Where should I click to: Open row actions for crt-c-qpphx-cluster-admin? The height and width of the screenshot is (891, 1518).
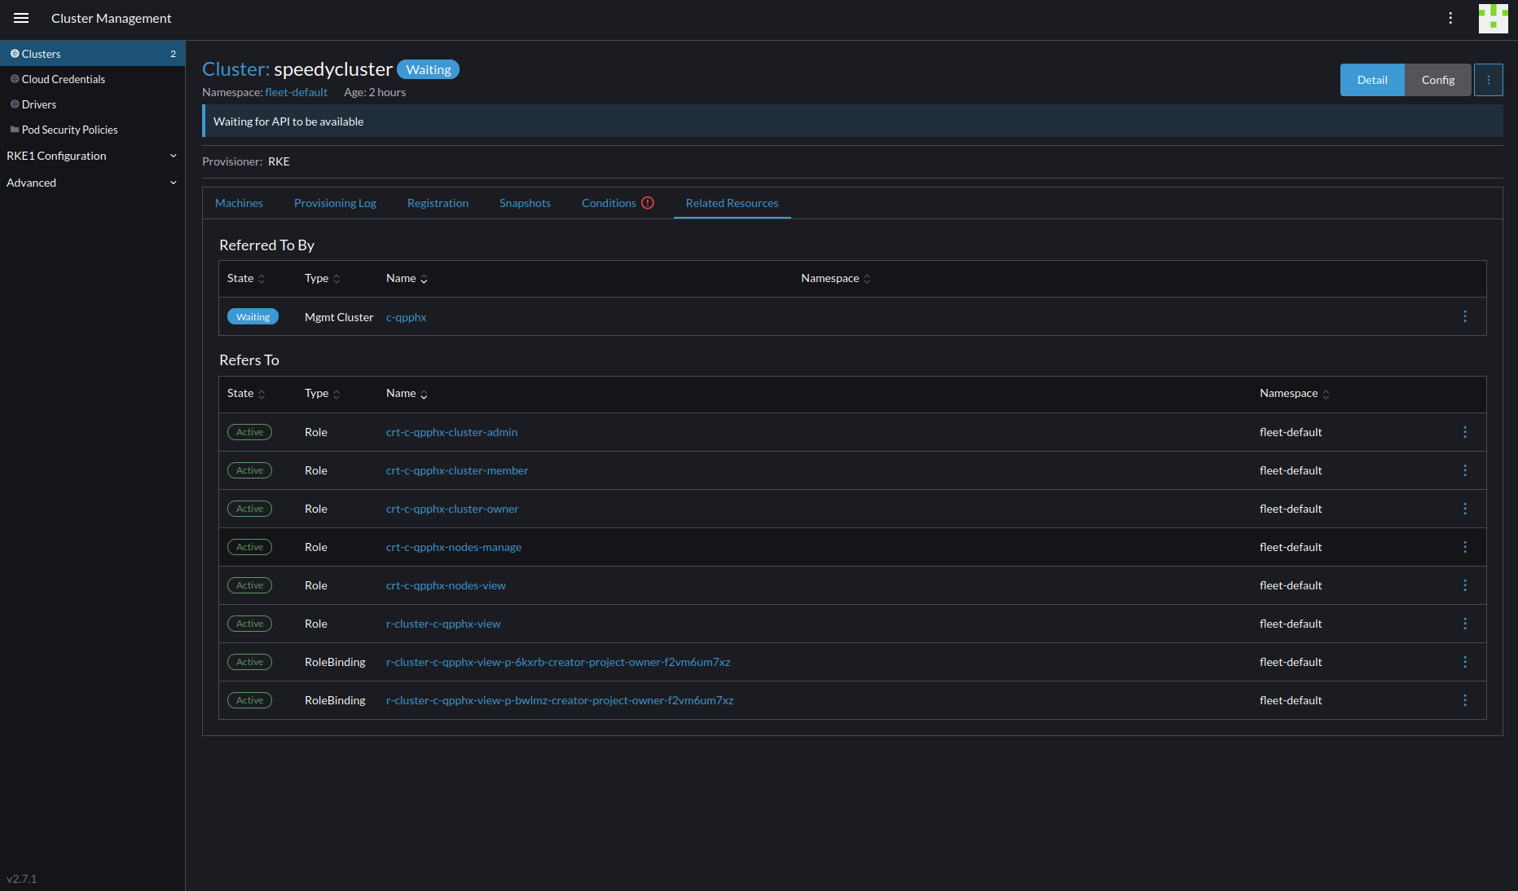[1465, 432]
